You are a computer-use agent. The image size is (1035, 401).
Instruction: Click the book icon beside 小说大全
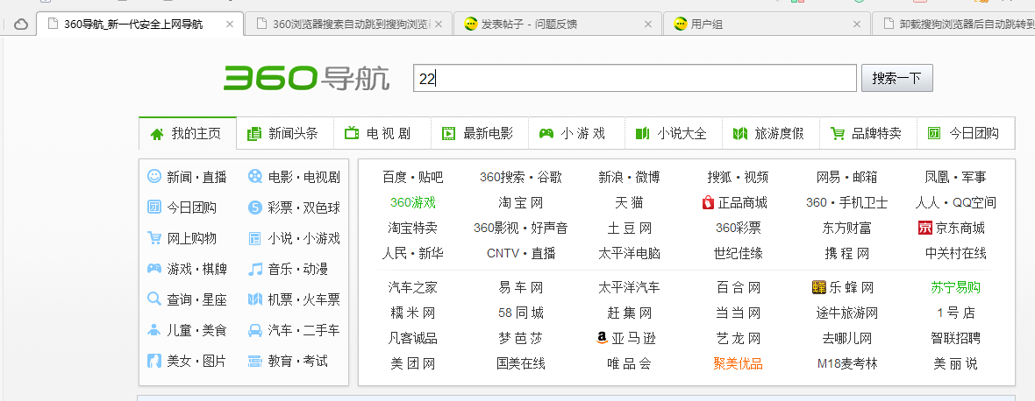642,134
